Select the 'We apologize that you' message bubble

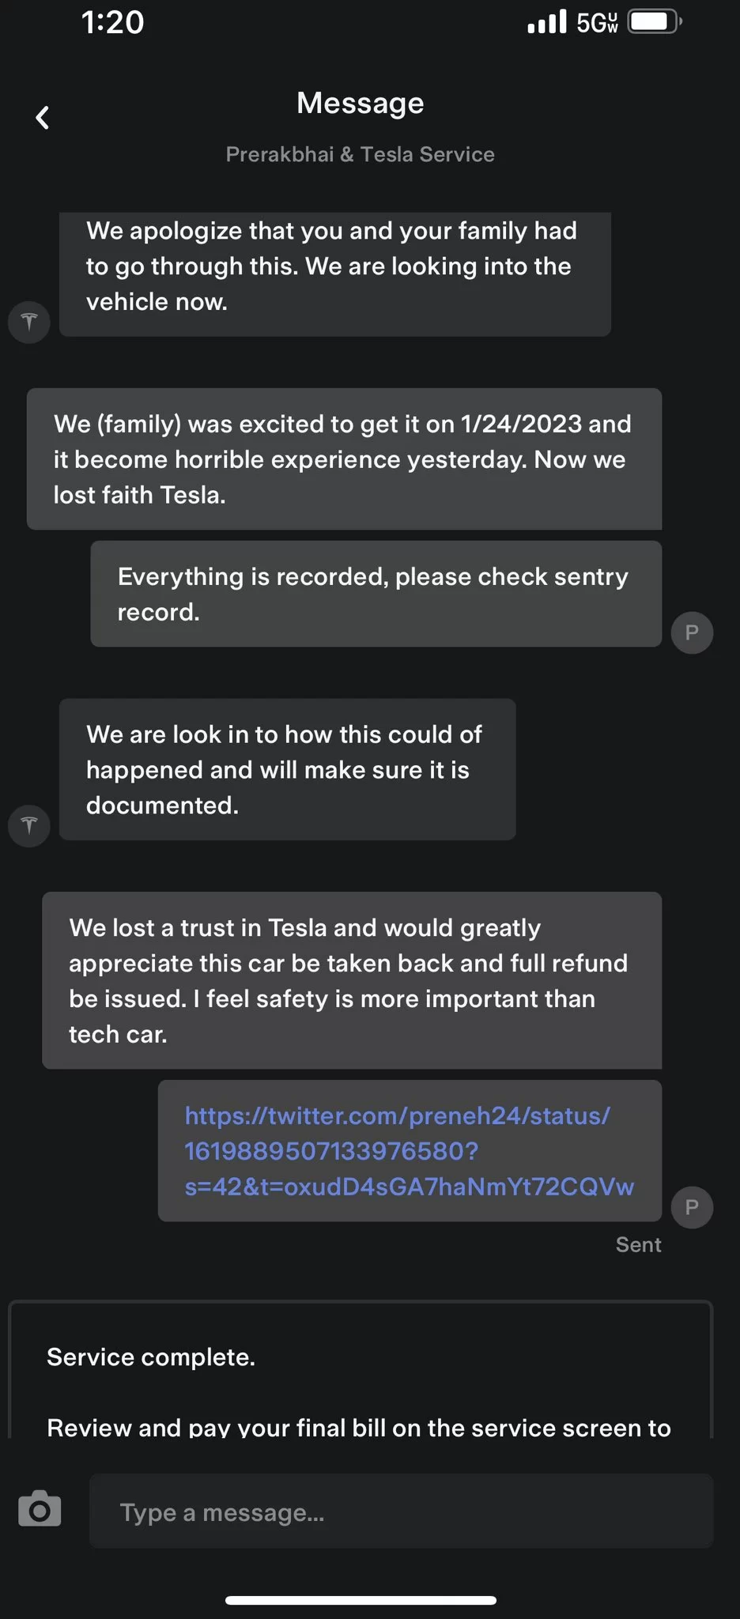point(335,274)
